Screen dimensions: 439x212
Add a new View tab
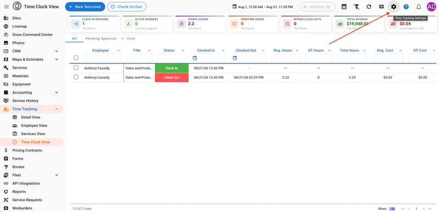pos(128,38)
